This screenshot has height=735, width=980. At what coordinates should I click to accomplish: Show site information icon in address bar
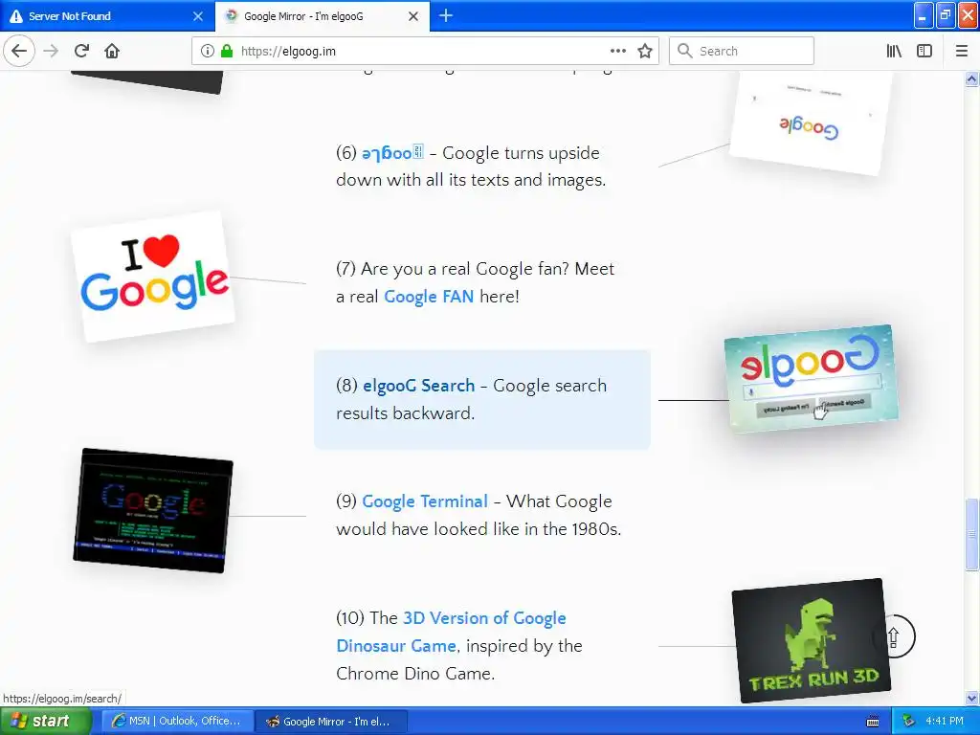[x=208, y=51]
